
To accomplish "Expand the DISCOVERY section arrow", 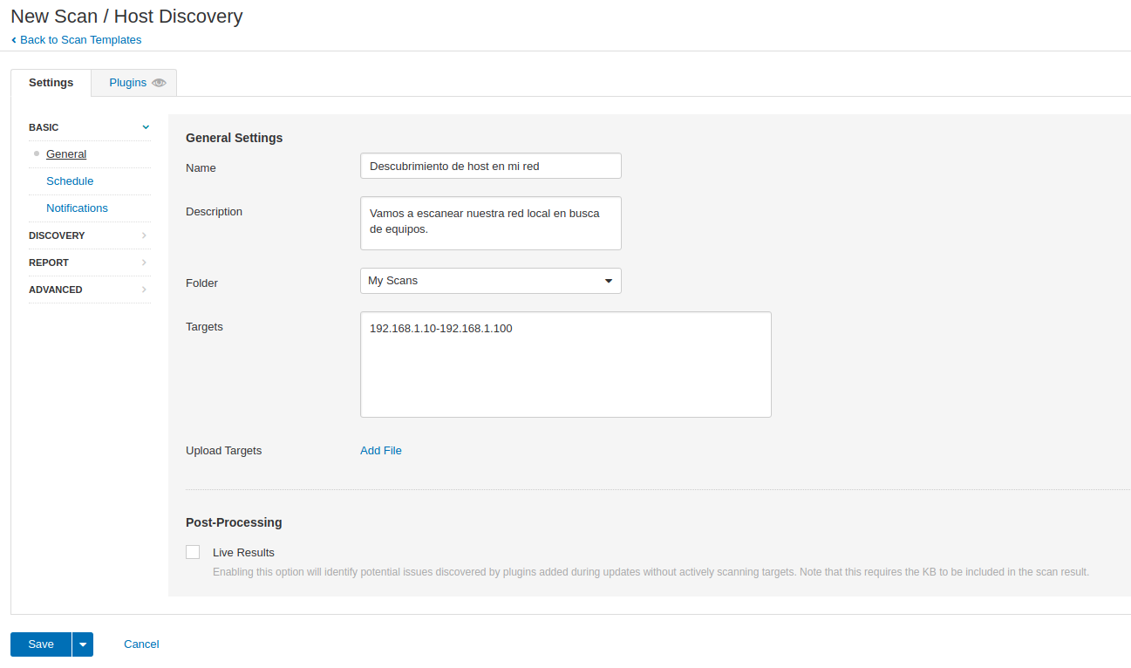I will 145,235.
